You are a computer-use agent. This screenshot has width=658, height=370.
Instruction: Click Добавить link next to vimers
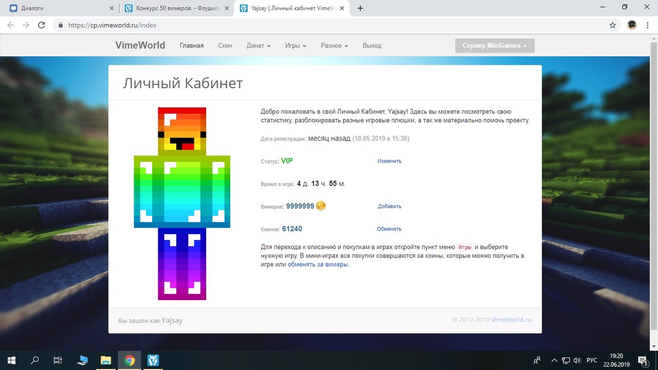(x=389, y=206)
